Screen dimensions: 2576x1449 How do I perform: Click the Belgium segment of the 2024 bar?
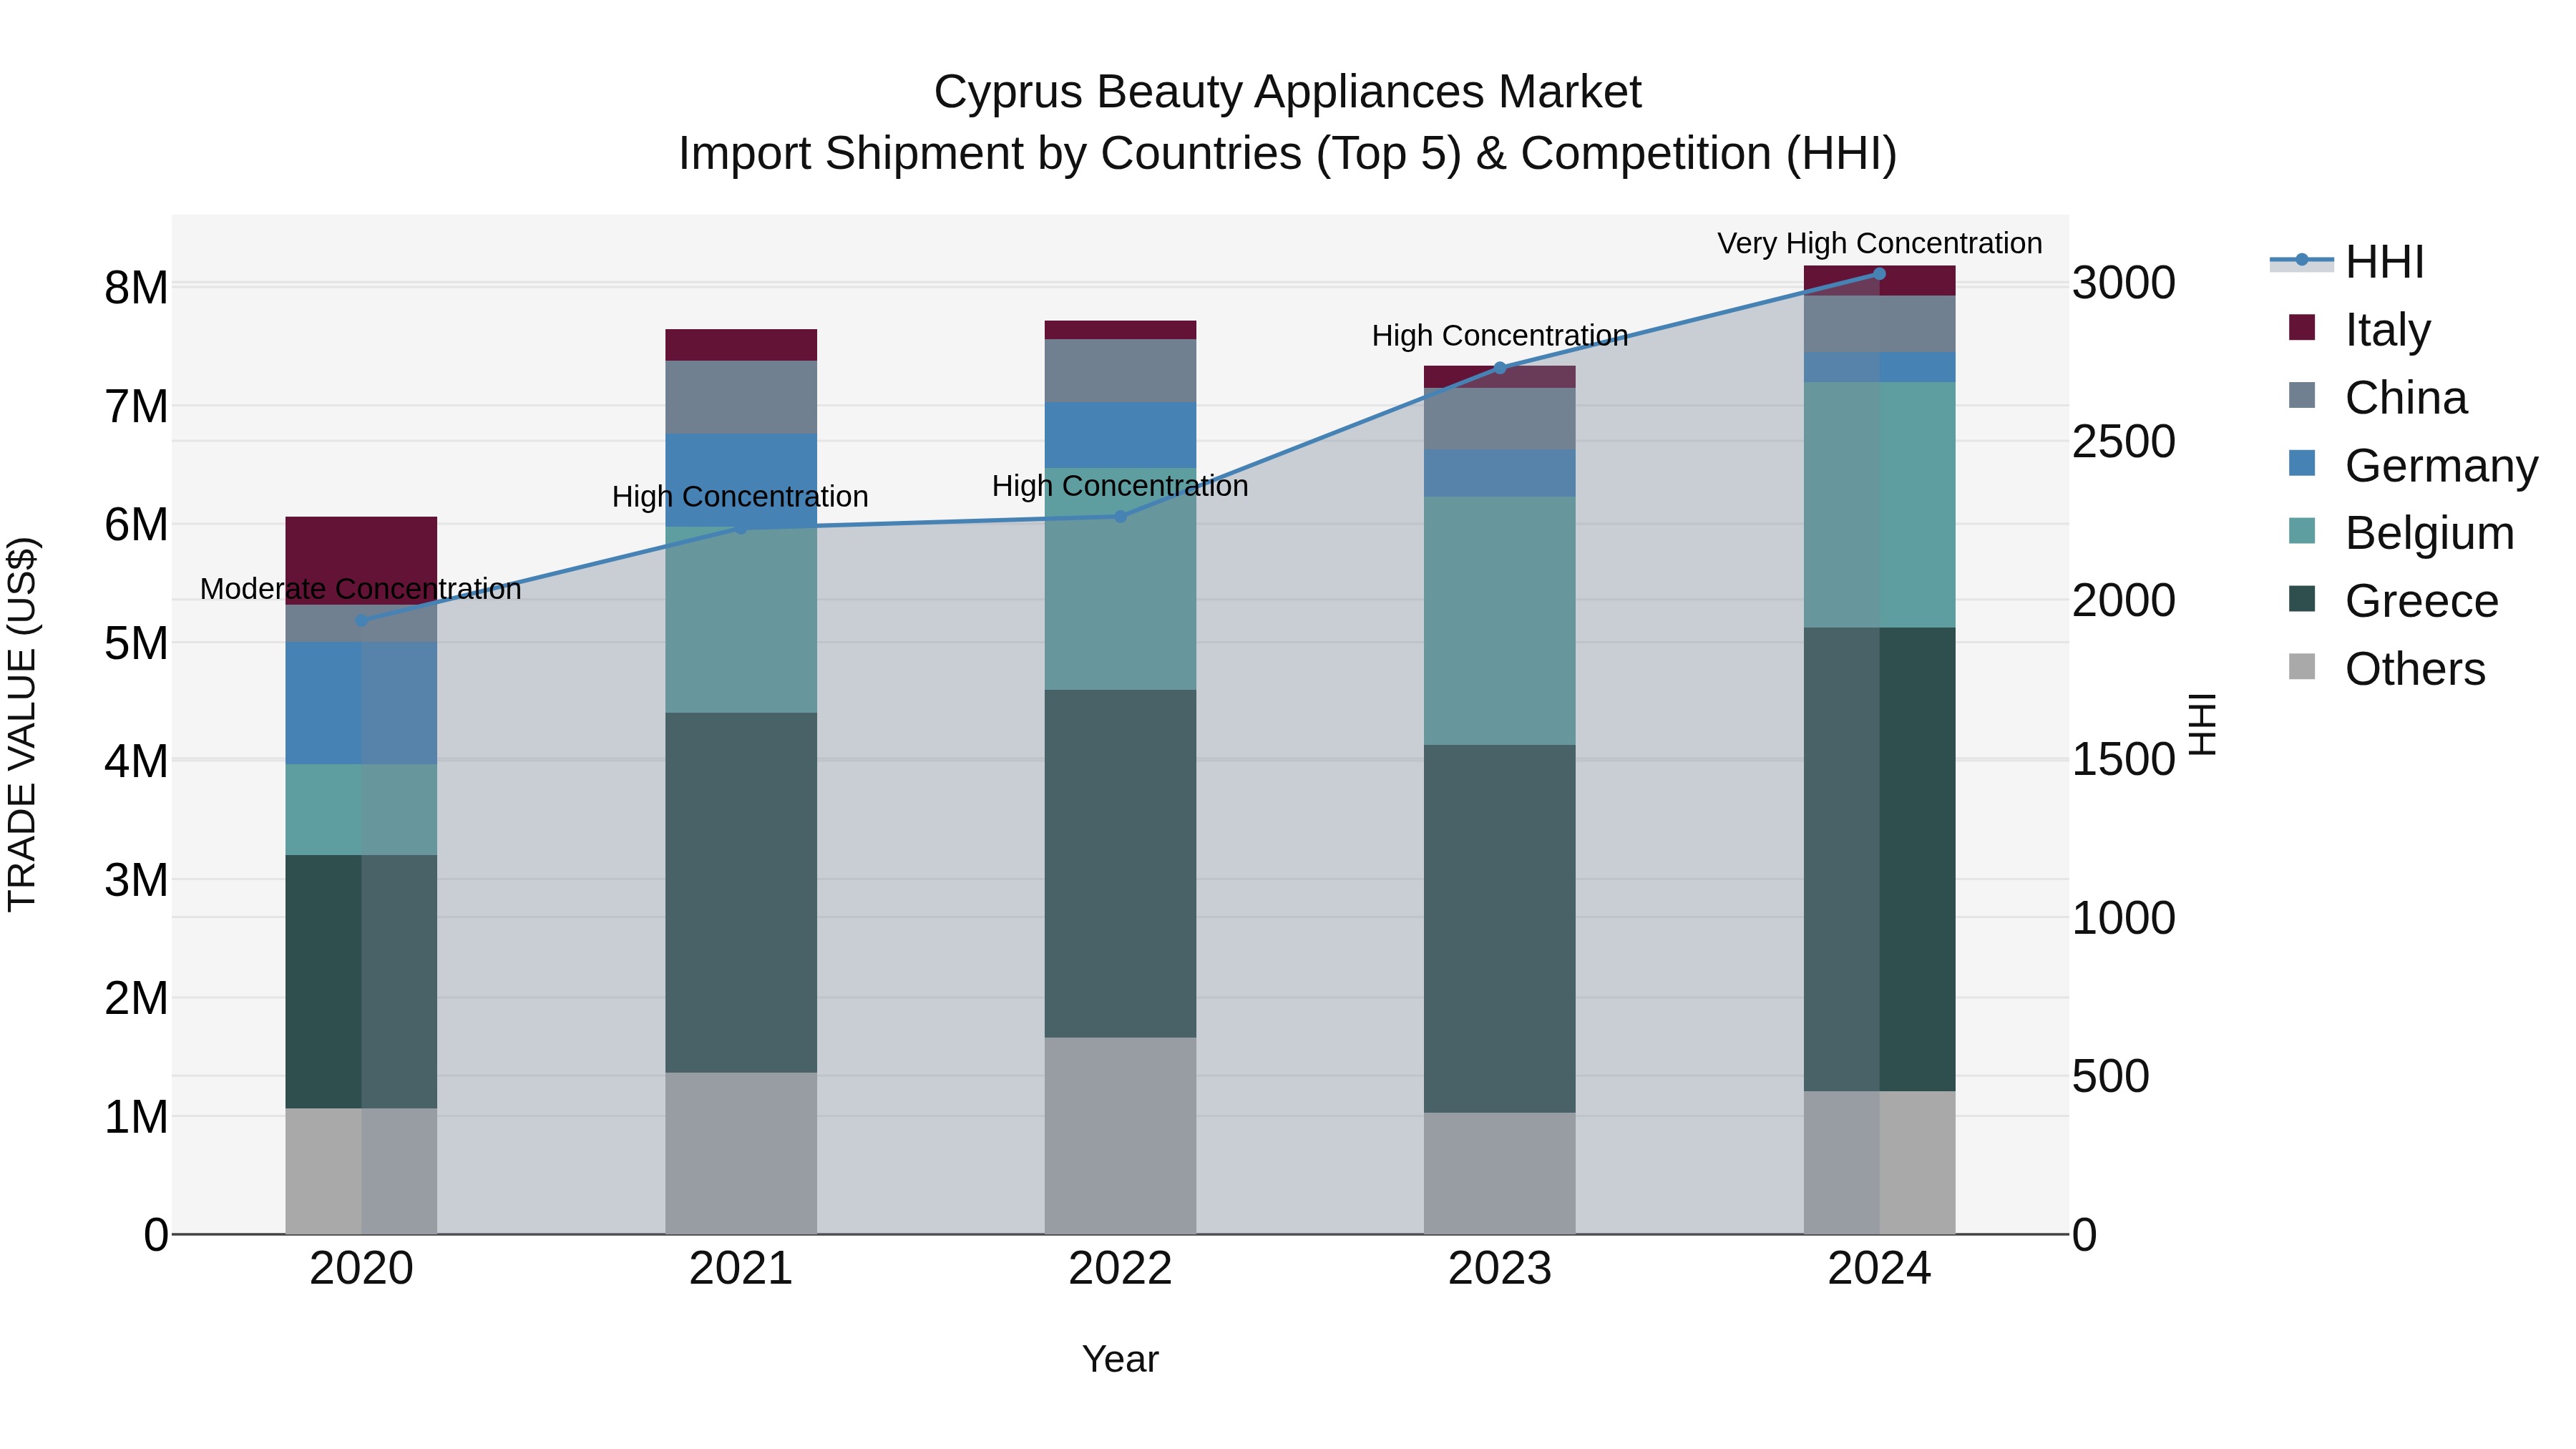coord(1879,505)
